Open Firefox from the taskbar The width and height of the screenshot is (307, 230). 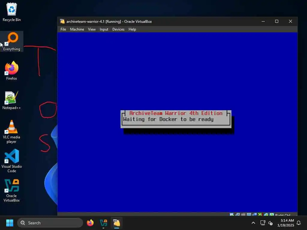90,223
